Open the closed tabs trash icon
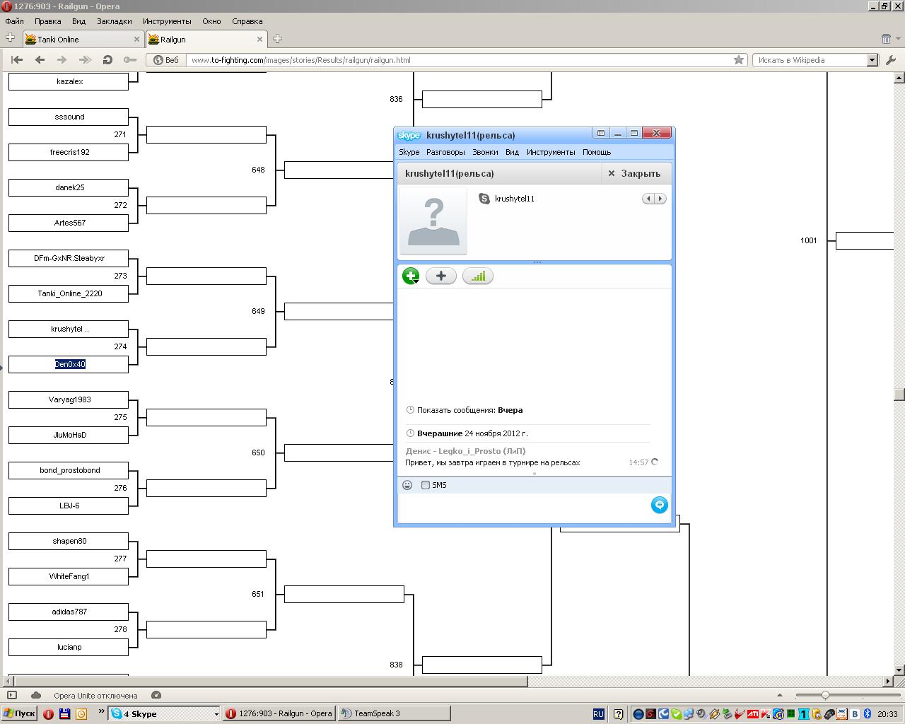The height and width of the screenshot is (724, 905). coord(886,39)
